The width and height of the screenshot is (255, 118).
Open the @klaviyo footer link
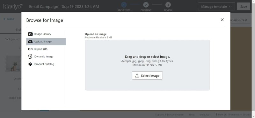click(204, 115)
